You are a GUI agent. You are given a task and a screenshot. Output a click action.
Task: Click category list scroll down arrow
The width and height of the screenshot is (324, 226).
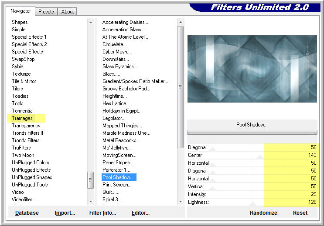click(91, 201)
